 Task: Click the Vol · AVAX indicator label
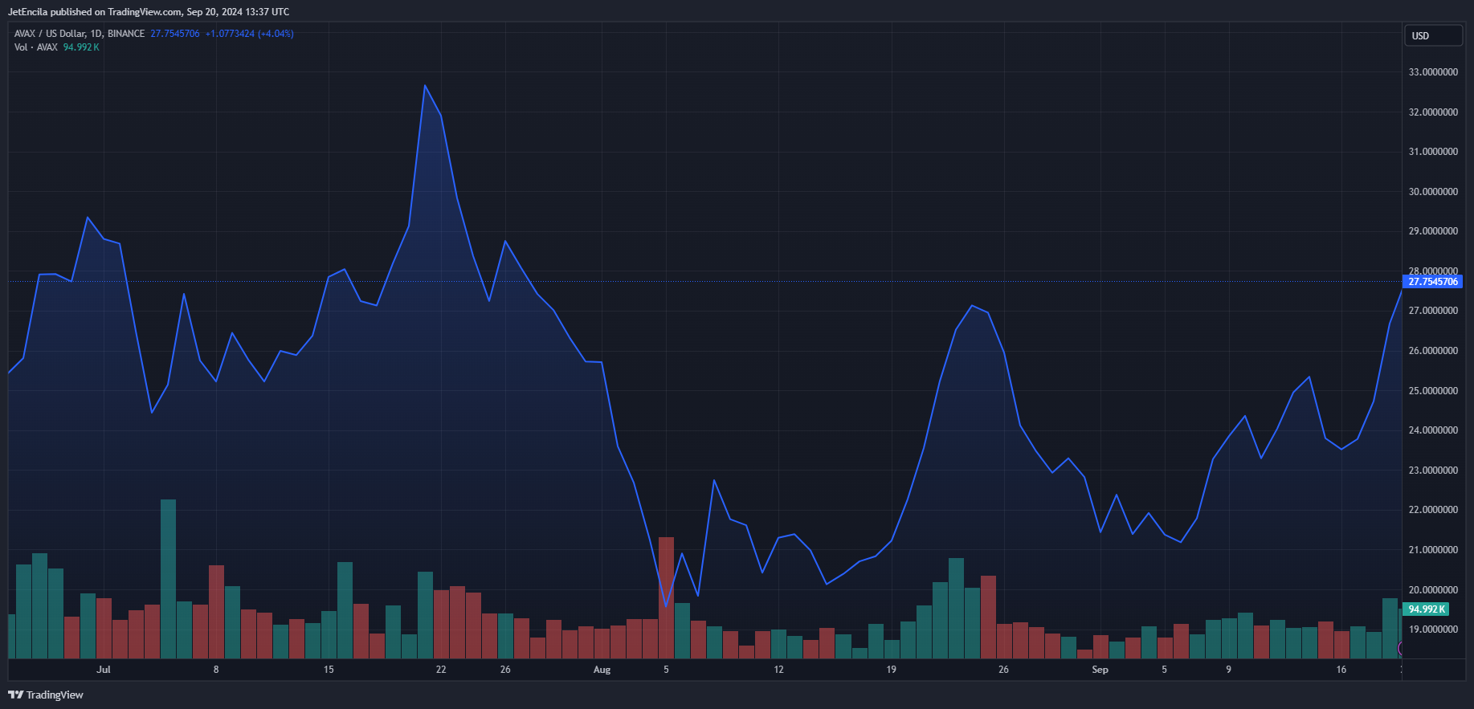tap(36, 47)
